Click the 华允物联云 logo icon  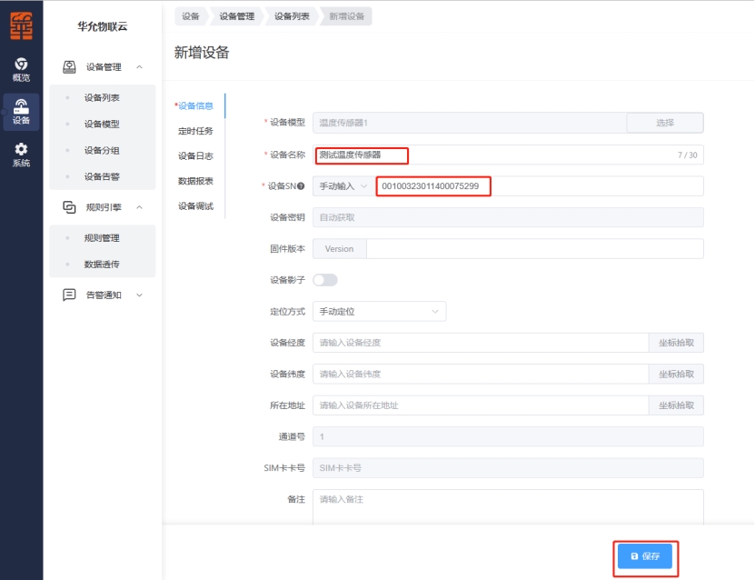click(21, 25)
